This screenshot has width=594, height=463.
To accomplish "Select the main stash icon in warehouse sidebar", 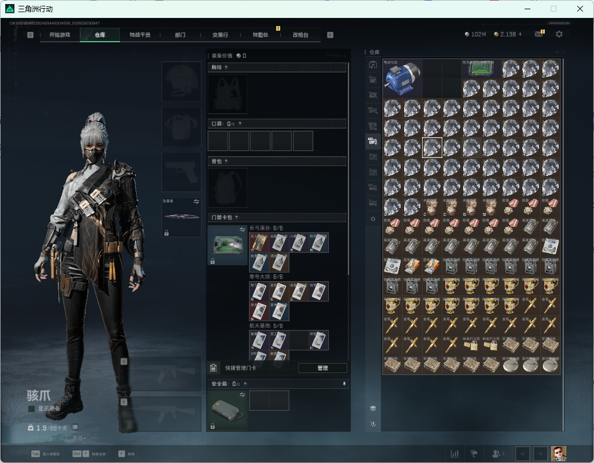I will point(373,65).
